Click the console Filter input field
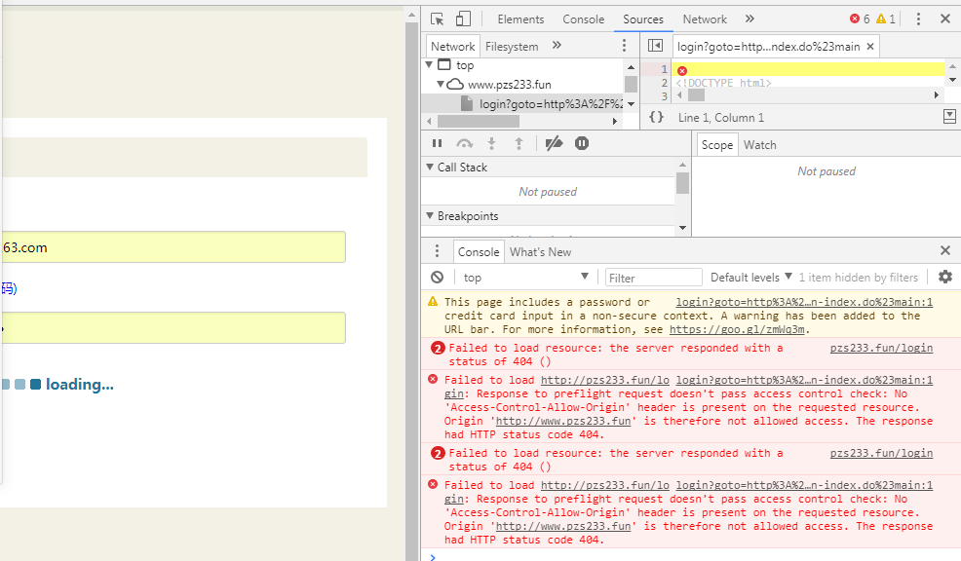 (653, 278)
